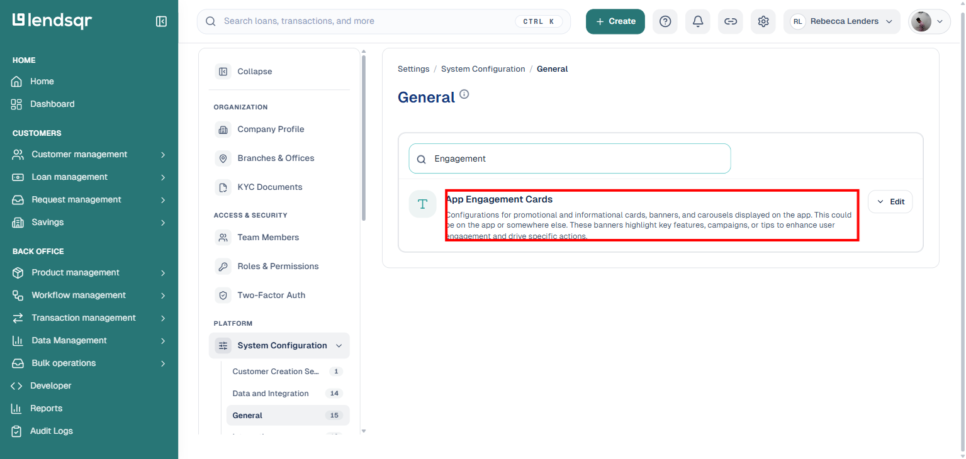This screenshot has height=459, width=966.
Task: Select Data and Integration item
Action: pyautogui.click(x=288, y=394)
